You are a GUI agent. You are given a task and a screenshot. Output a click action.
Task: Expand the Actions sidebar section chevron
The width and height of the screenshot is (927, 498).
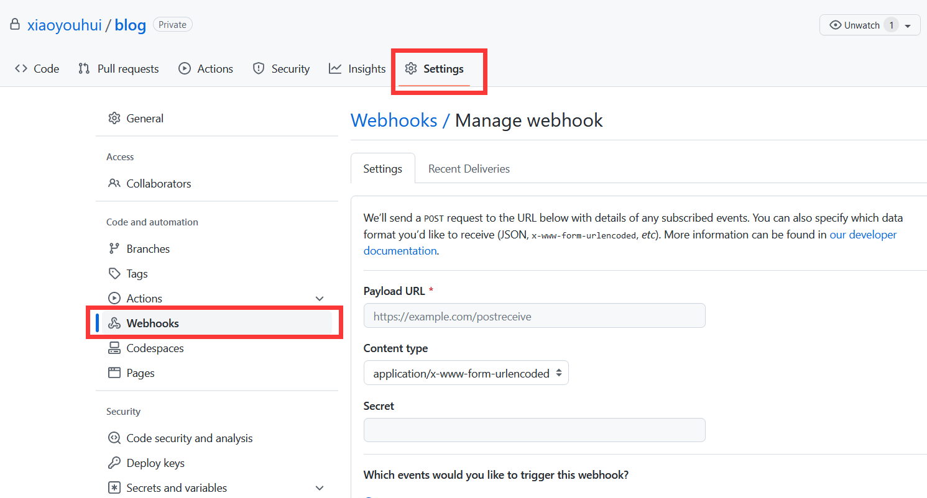click(320, 299)
